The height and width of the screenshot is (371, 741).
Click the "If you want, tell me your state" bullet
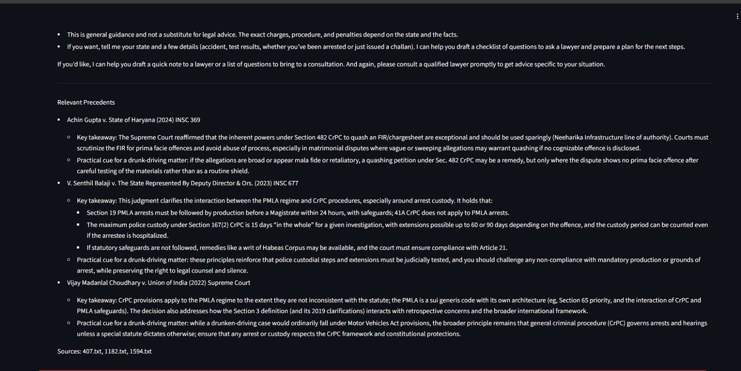click(x=376, y=47)
